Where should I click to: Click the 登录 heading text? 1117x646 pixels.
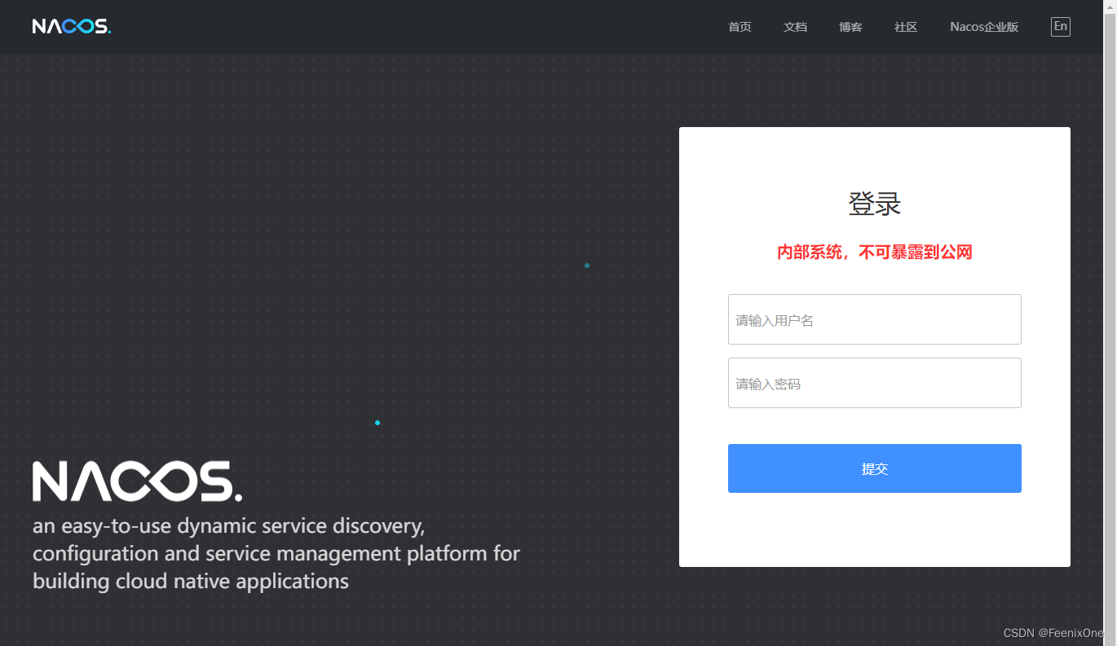(x=874, y=204)
